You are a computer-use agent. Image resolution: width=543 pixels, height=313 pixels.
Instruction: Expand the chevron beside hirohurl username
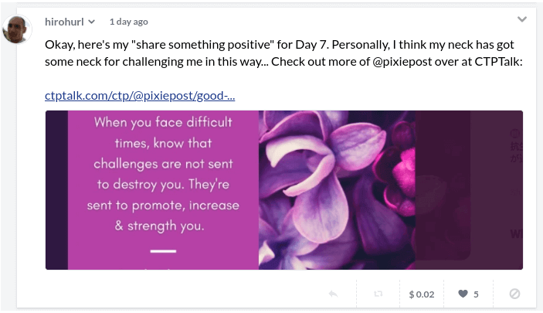(91, 22)
